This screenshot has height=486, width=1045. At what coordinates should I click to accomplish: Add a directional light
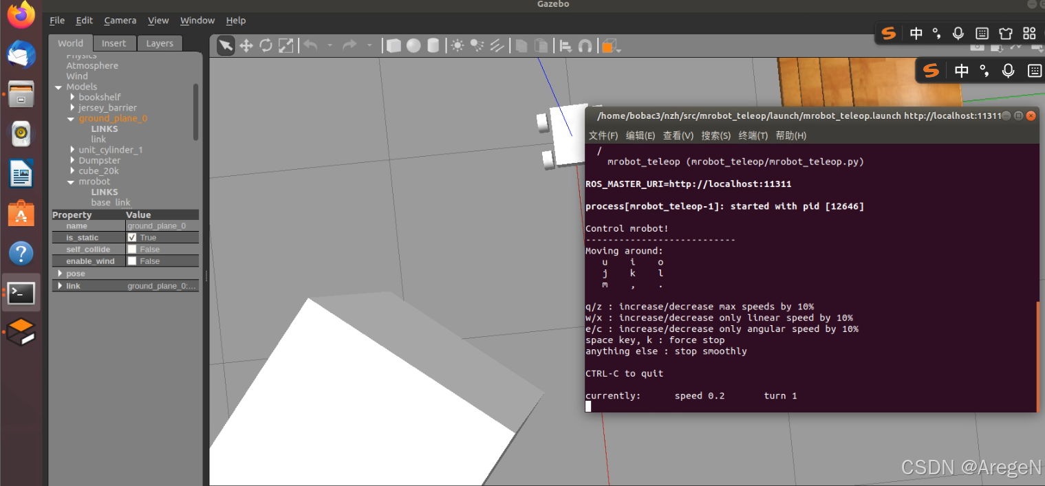coord(497,46)
